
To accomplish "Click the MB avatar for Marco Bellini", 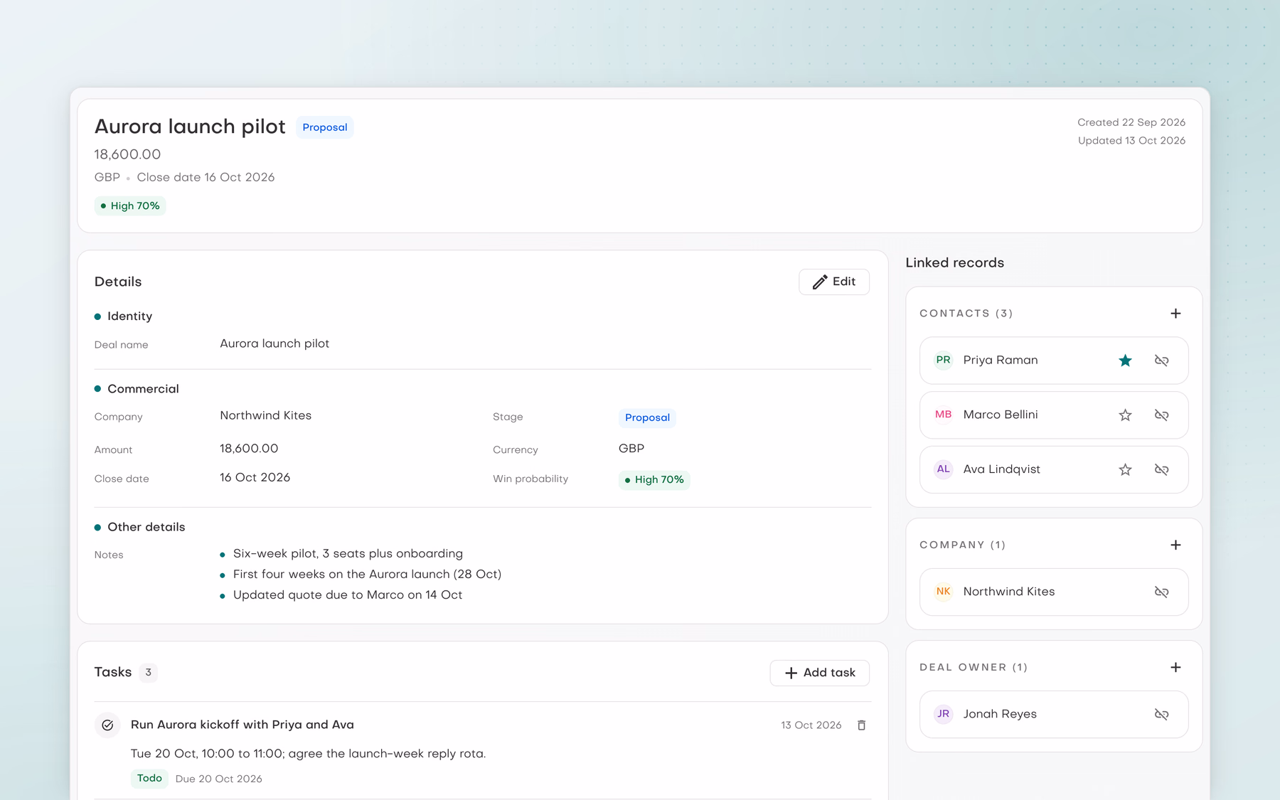I will point(943,415).
